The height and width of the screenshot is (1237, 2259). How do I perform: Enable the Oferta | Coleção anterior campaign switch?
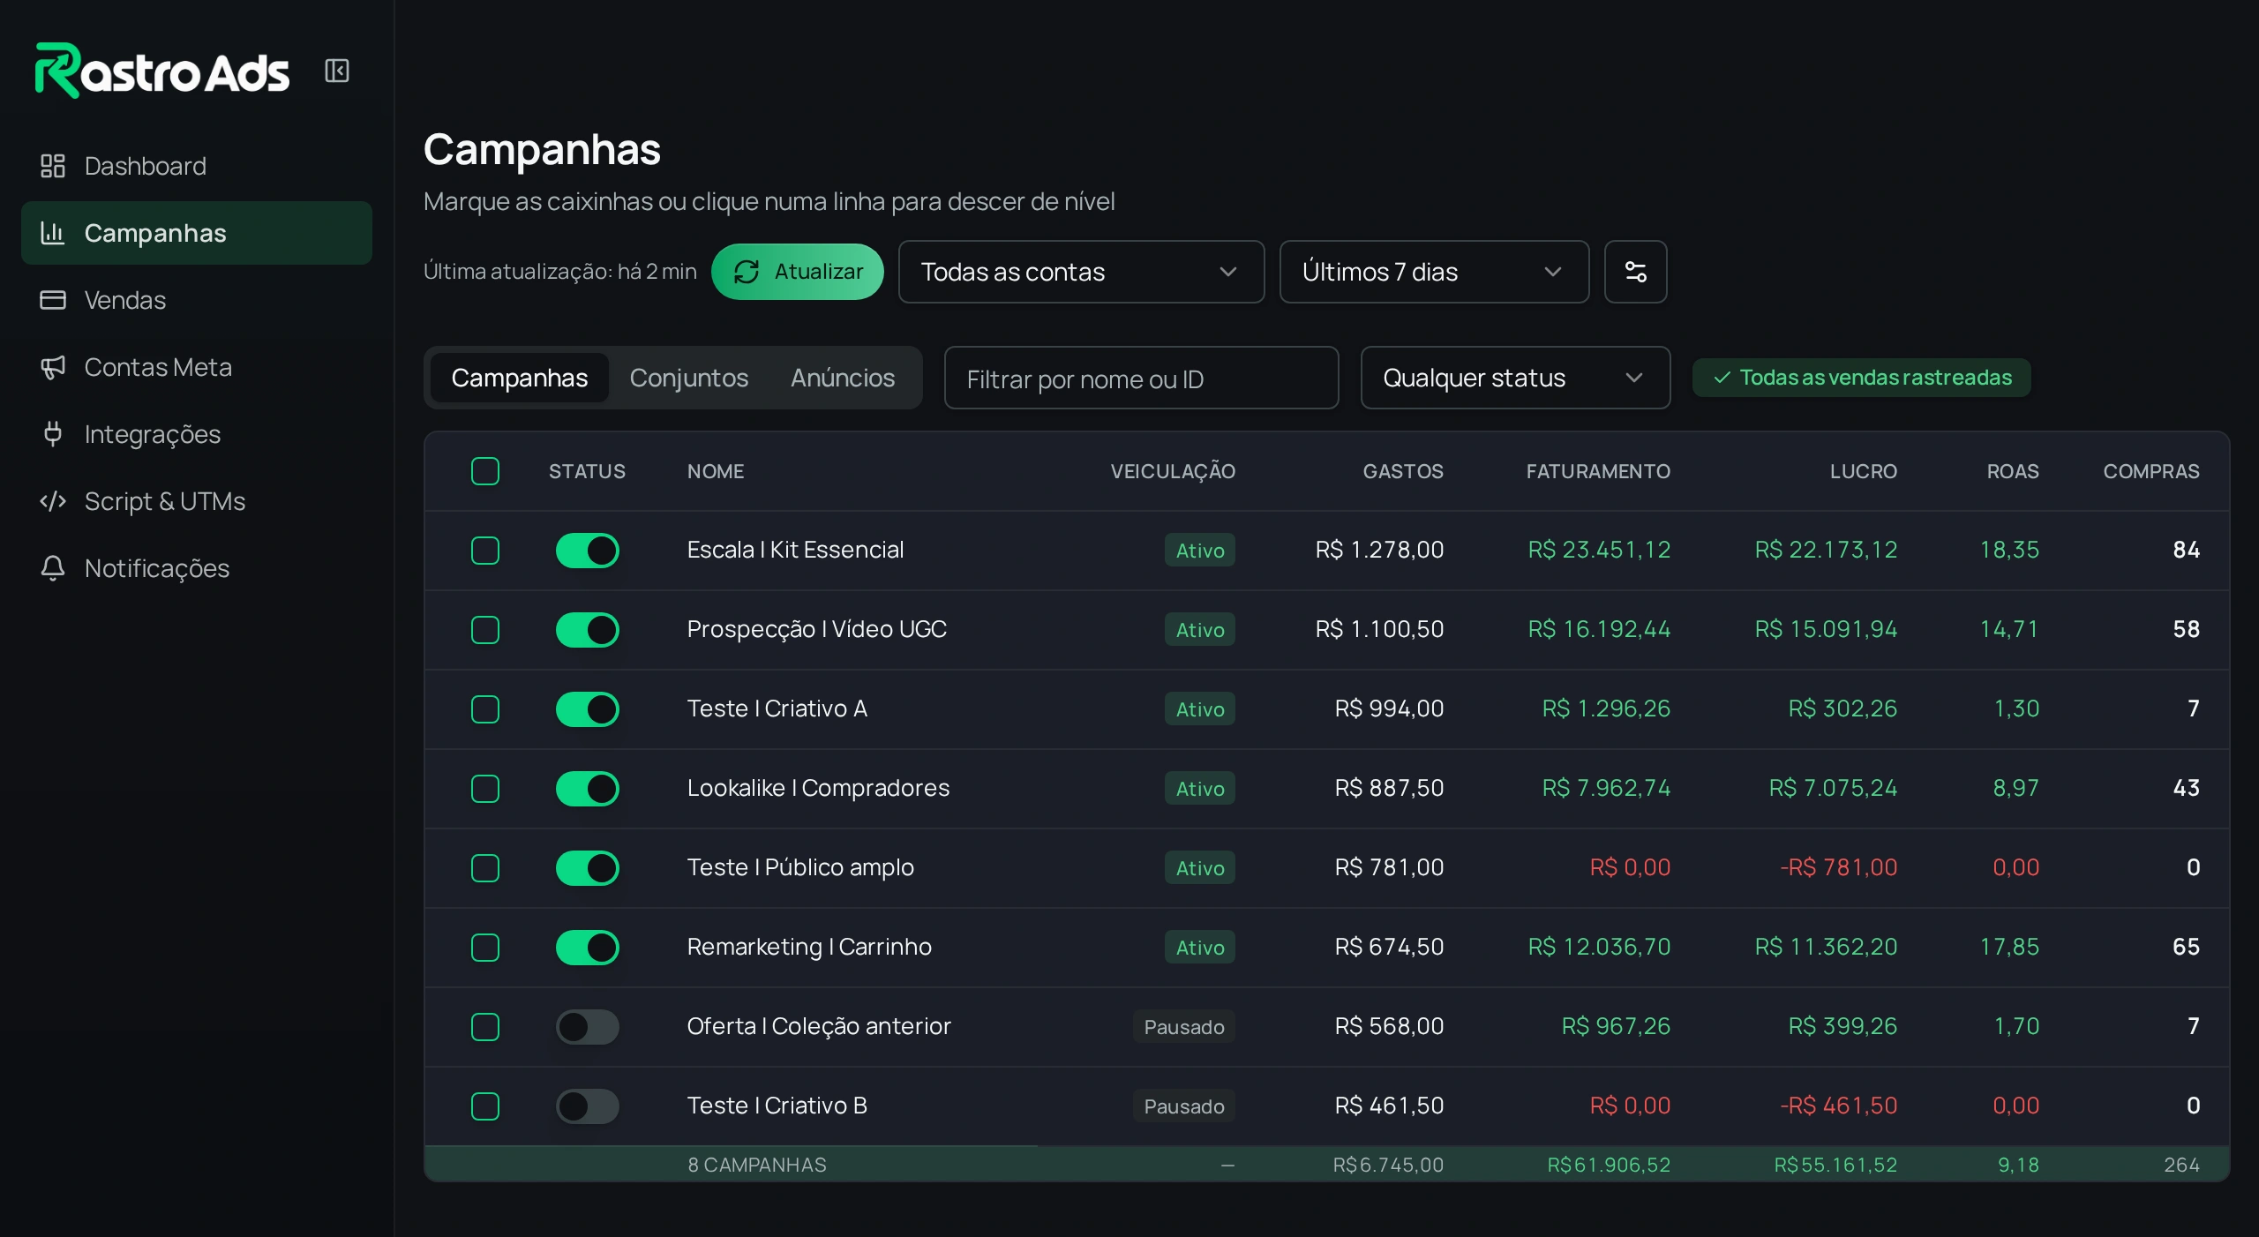[x=588, y=1027]
